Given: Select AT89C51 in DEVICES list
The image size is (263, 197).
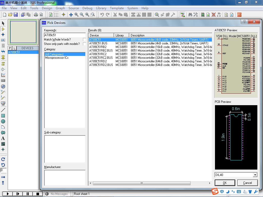Looking at the screenshot, I should (x=23, y=52).
